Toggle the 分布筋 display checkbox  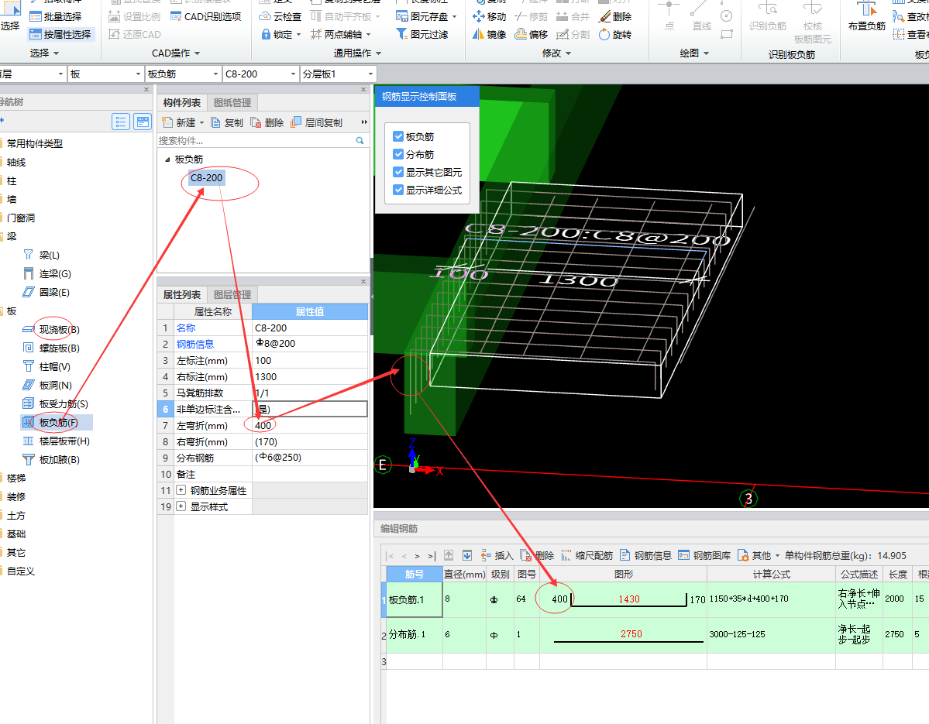tap(398, 154)
